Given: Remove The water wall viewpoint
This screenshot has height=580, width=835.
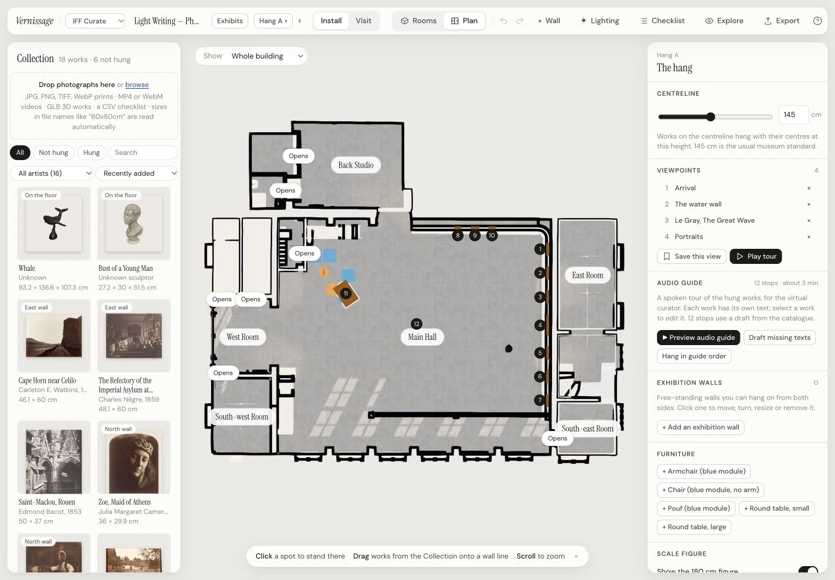Looking at the screenshot, I should pyautogui.click(x=809, y=204).
